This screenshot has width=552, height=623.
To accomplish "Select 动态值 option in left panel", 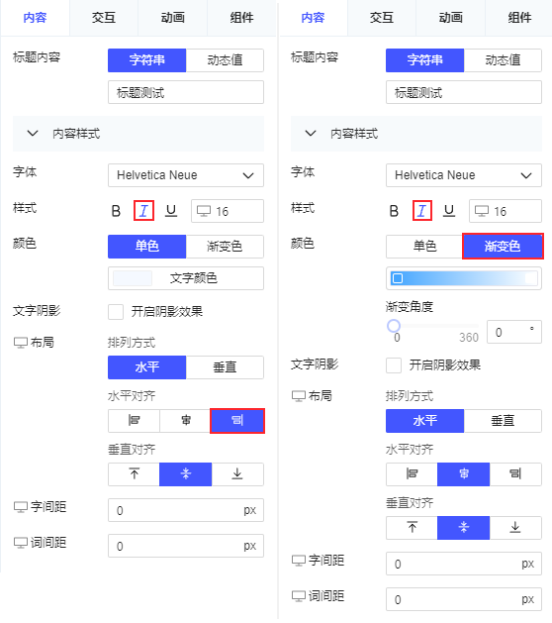I will 225,60.
